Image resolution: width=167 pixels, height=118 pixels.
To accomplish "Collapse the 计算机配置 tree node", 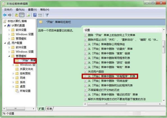I will point(5,26).
